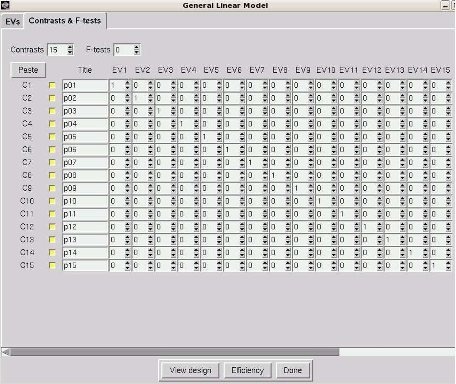Image resolution: width=456 pixels, height=384 pixels.
Task: Toggle the yellow checkbox for contrast C3
Action: (x=52, y=111)
